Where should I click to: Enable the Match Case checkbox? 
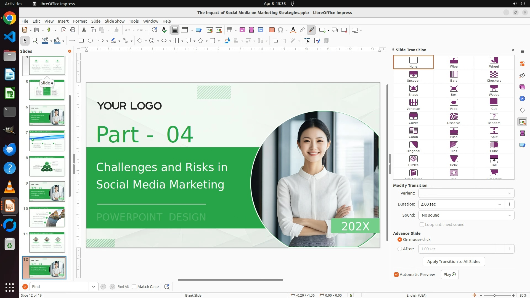(134, 287)
